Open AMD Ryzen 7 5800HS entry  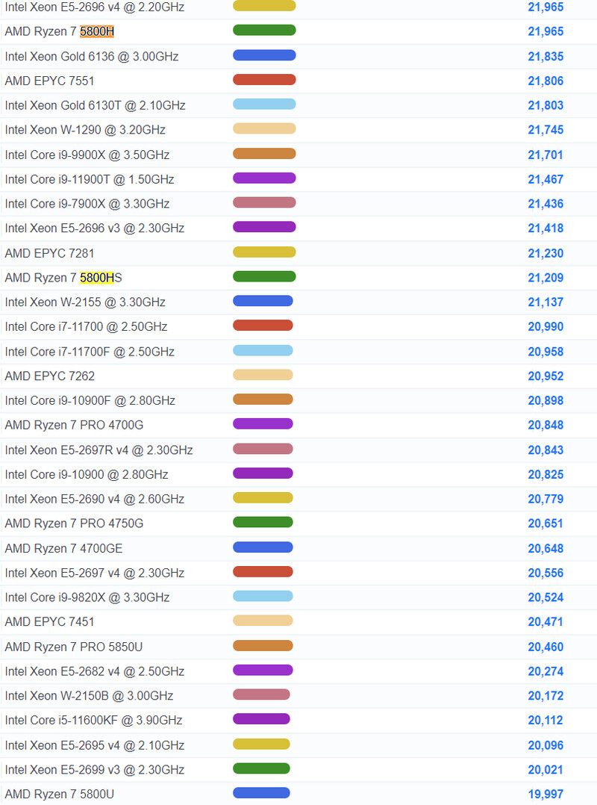[x=63, y=278]
